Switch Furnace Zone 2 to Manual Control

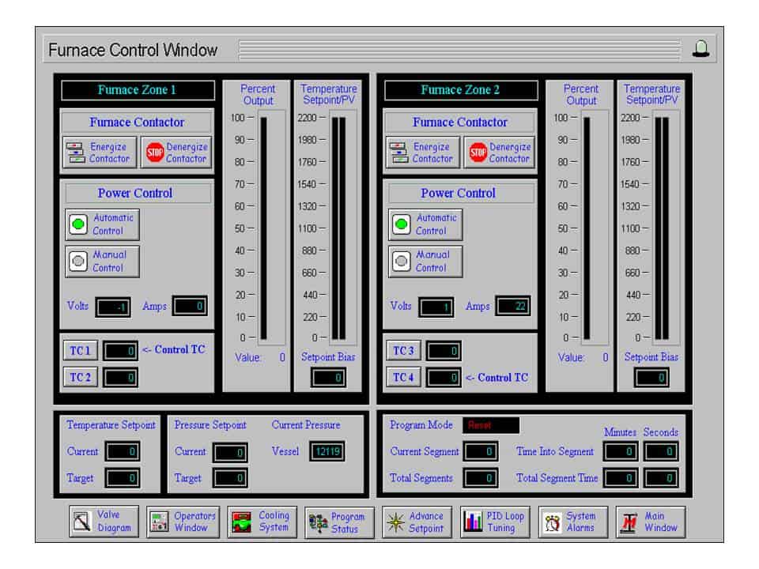[425, 262]
